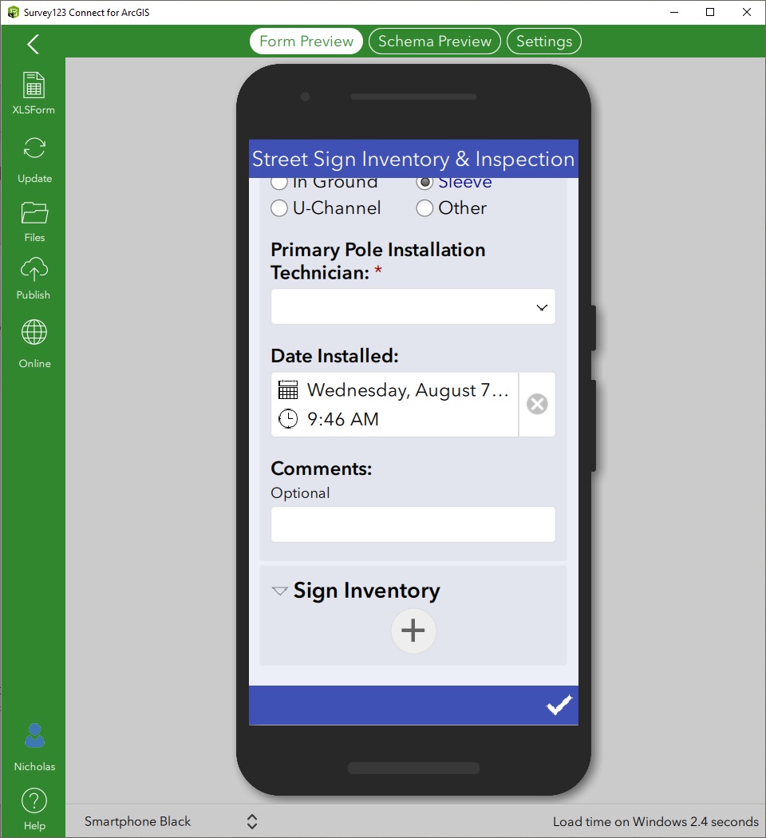This screenshot has width=766, height=838.
Task: Open the Help question mark icon
Action: (34, 800)
